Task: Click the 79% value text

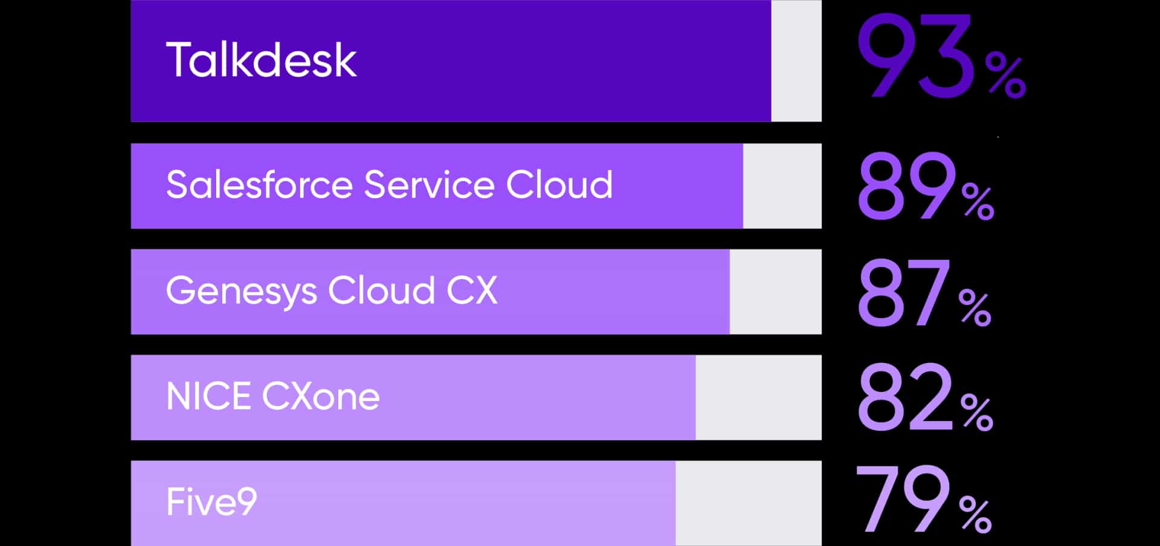Action: click(924, 499)
